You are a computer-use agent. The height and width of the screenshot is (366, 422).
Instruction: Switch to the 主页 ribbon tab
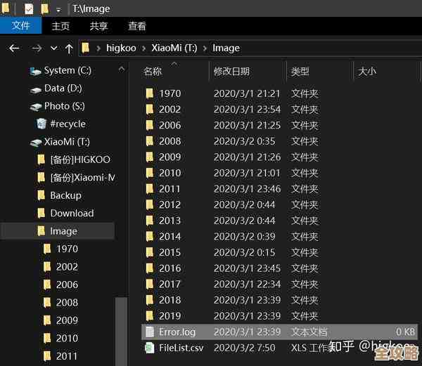point(60,26)
